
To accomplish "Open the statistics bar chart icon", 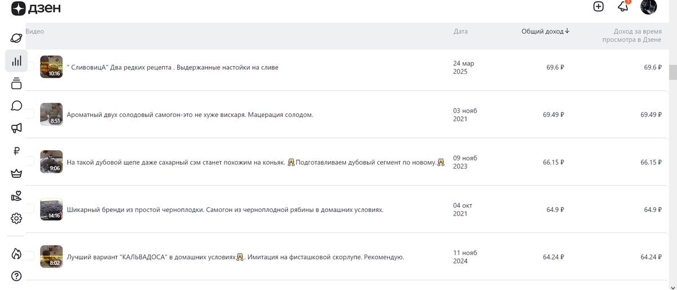I will [16, 61].
